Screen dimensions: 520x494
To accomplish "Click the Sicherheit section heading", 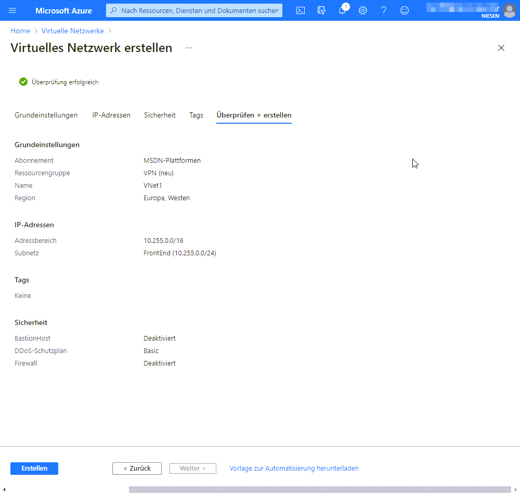I will pyautogui.click(x=31, y=322).
